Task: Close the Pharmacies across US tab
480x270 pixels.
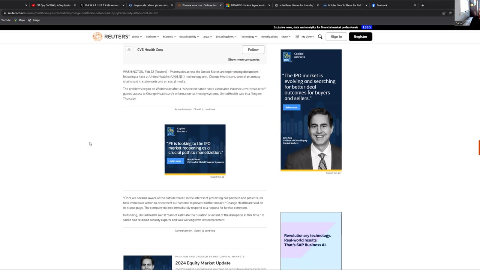Action: [x=220, y=5]
